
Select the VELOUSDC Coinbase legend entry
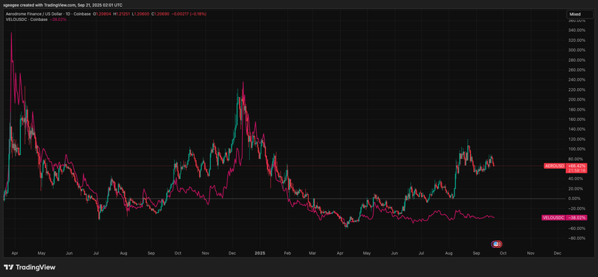27,19
